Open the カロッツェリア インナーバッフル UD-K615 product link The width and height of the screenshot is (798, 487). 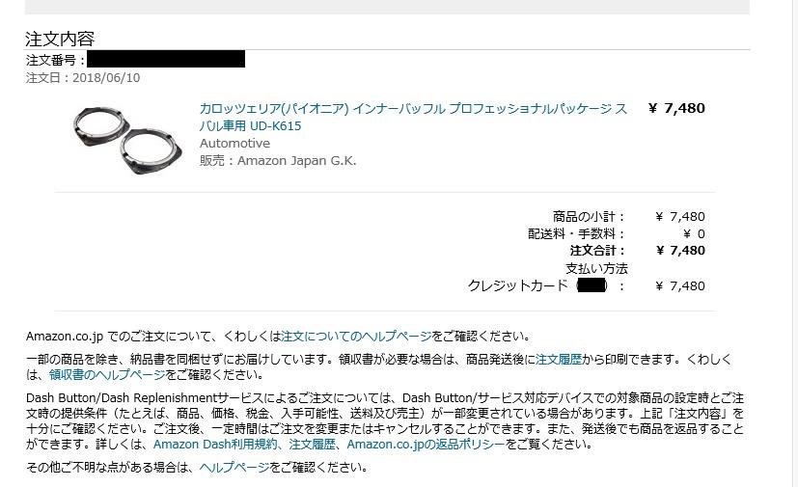pos(413,117)
